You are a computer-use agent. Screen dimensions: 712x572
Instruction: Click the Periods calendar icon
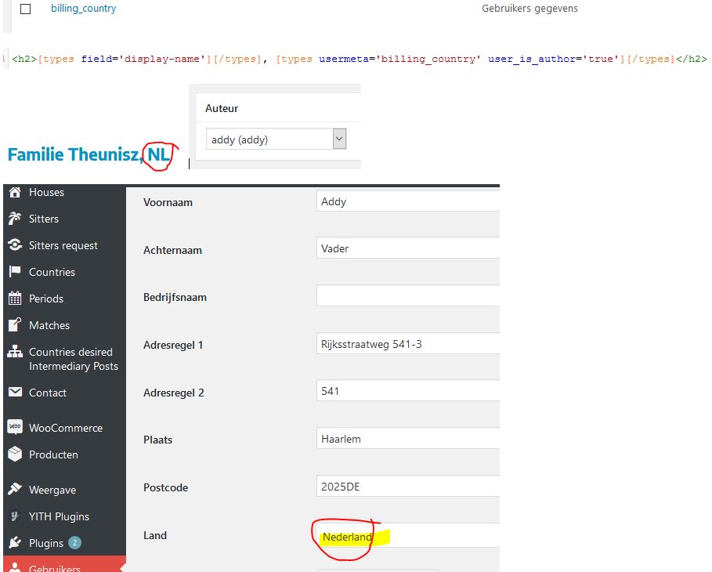(14, 299)
